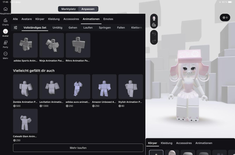The height and width of the screenshot is (155, 235).
Task: Select the Gehen animation subtab
Action: [x=73, y=27]
